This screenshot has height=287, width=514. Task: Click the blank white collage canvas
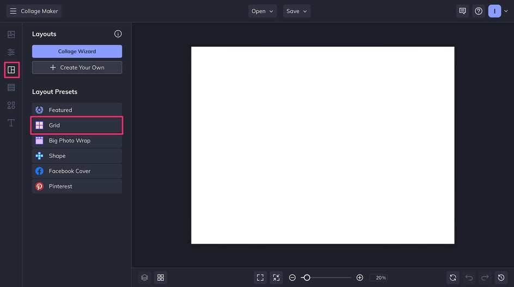pyautogui.click(x=322, y=145)
